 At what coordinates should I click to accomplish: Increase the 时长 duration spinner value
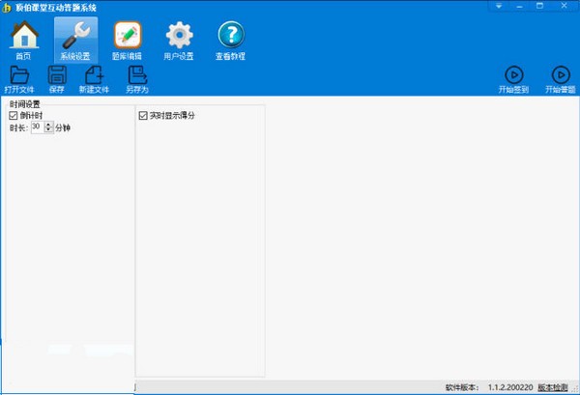[x=48, y=124]
